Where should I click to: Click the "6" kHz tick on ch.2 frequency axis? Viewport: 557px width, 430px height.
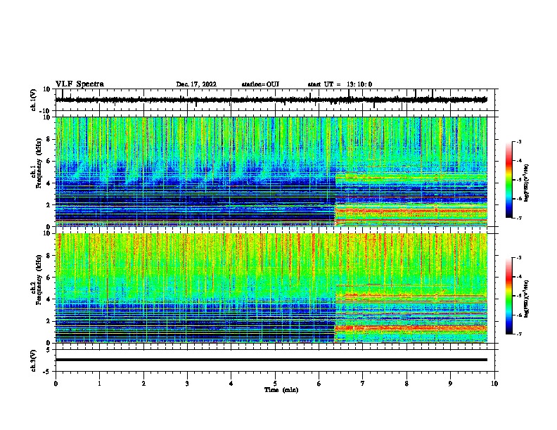(x=49, y=278)
